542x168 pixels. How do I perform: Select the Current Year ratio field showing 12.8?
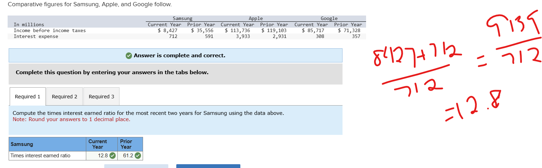pyautogui.click(x=102, y=156)
